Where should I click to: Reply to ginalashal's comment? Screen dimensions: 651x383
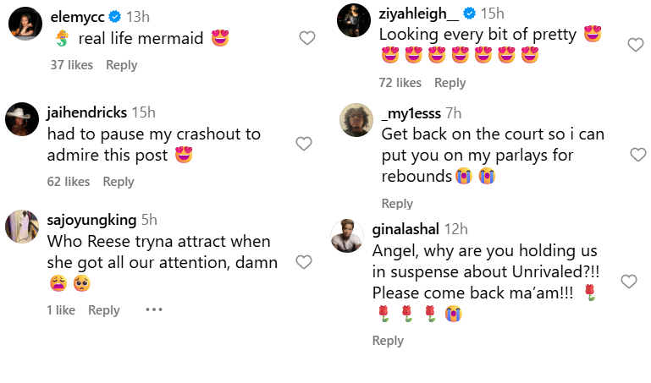pyautogui.click(x=388, y=340)
